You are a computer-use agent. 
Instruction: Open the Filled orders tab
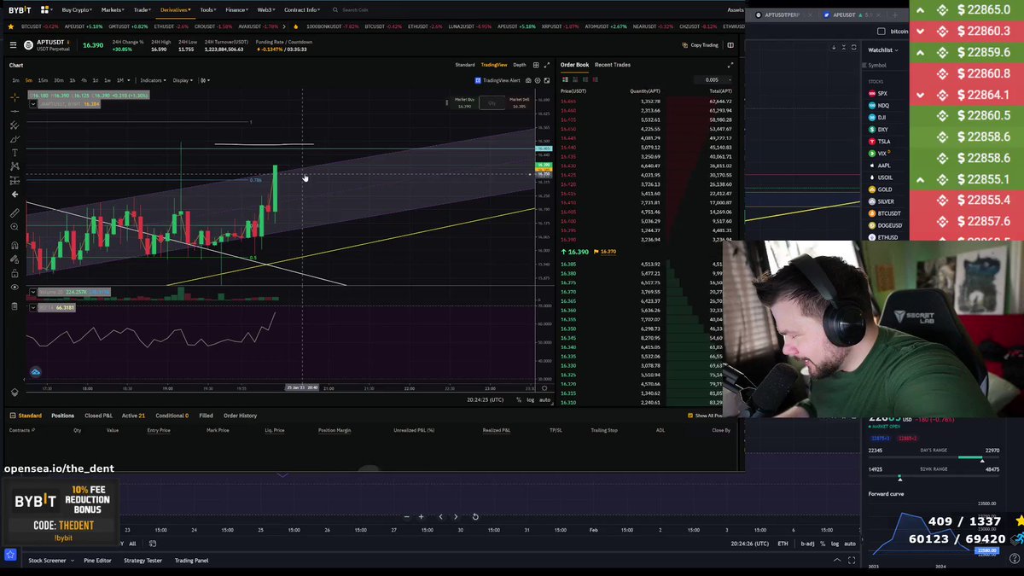click(206, 416)
